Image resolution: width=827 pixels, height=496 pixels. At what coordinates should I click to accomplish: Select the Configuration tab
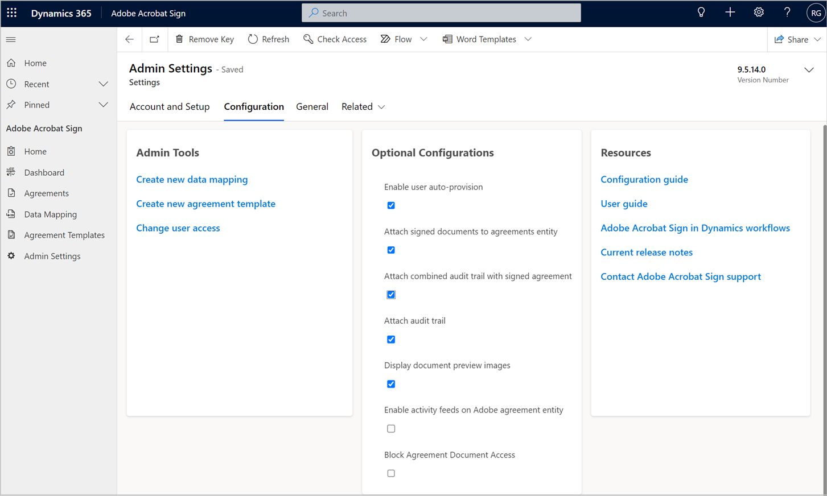(254, 107)
